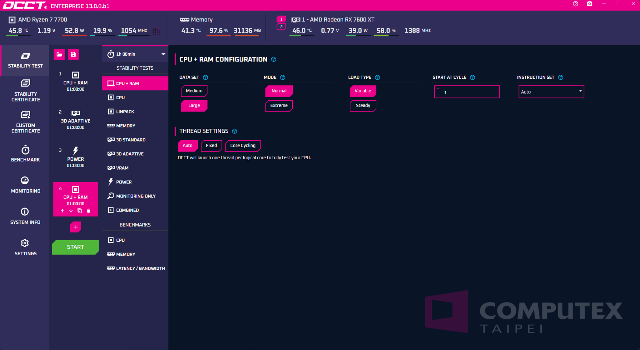Select schedule step 1 CPU + RAM
640x350 pixels.
tap(75, 82)
